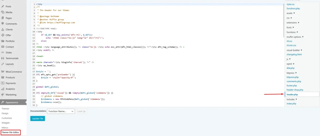Click the Marketing megaphone icon
Screen dimensions: 320x136
pos(3,95)
